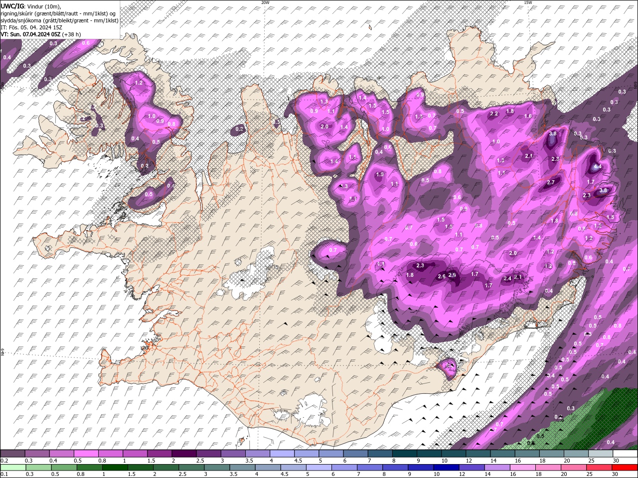Click the '2.5' label on the lower legend

click(x=182, y=475)
